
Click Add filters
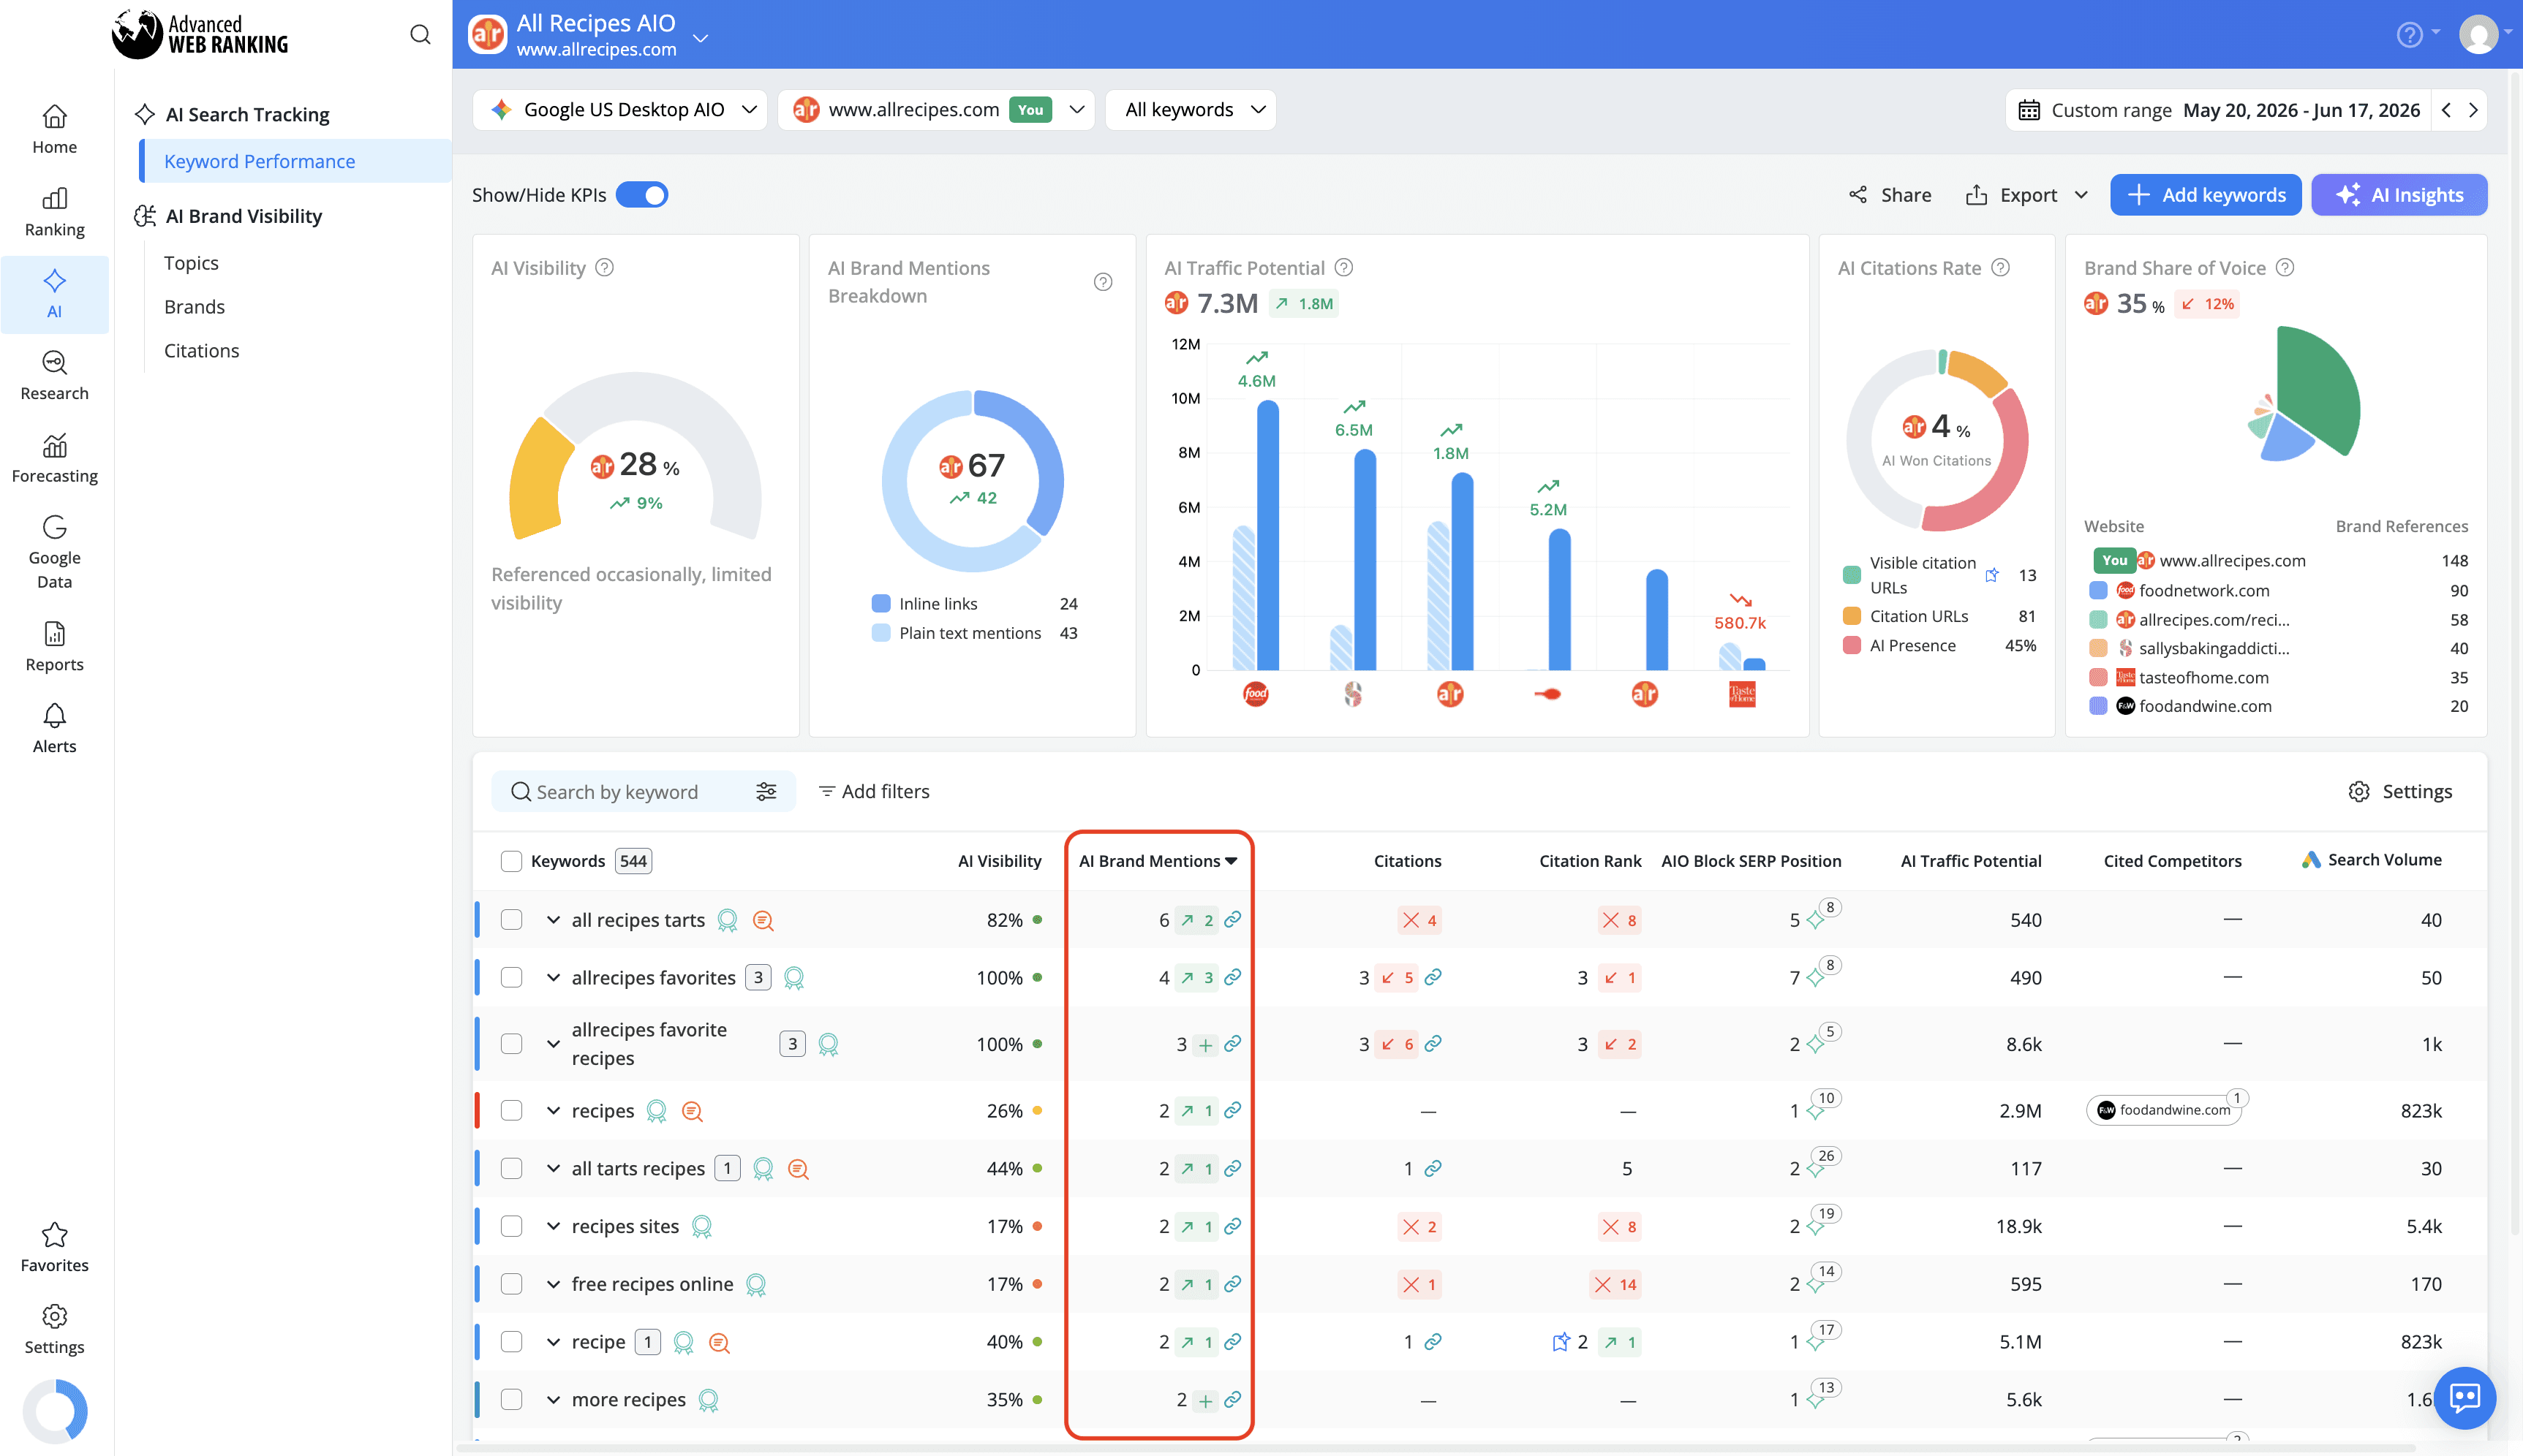coord(873,791)
